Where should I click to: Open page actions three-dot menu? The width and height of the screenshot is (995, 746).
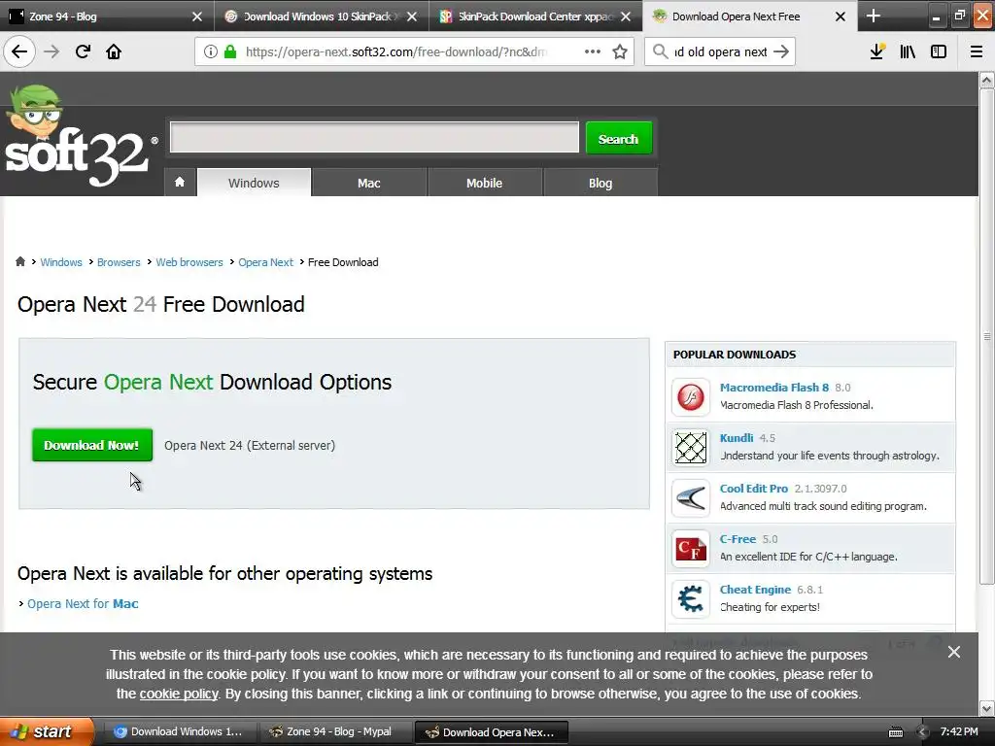point(592,51)
